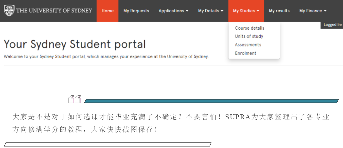Open the My Requests page

click(x=136, y=11)
